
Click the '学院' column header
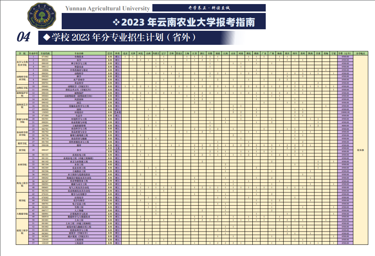[22, 53]
